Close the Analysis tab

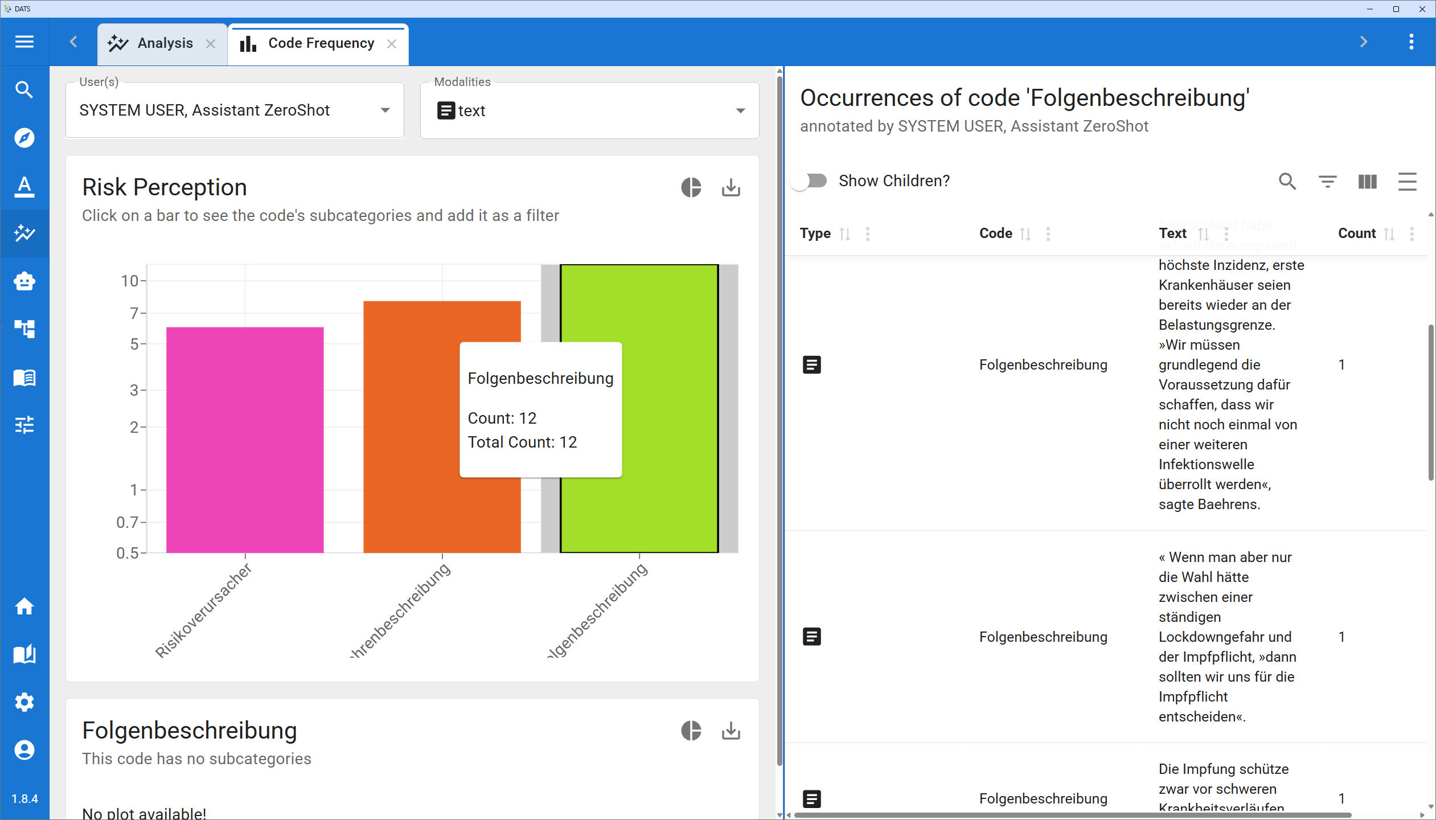(211, 43)
